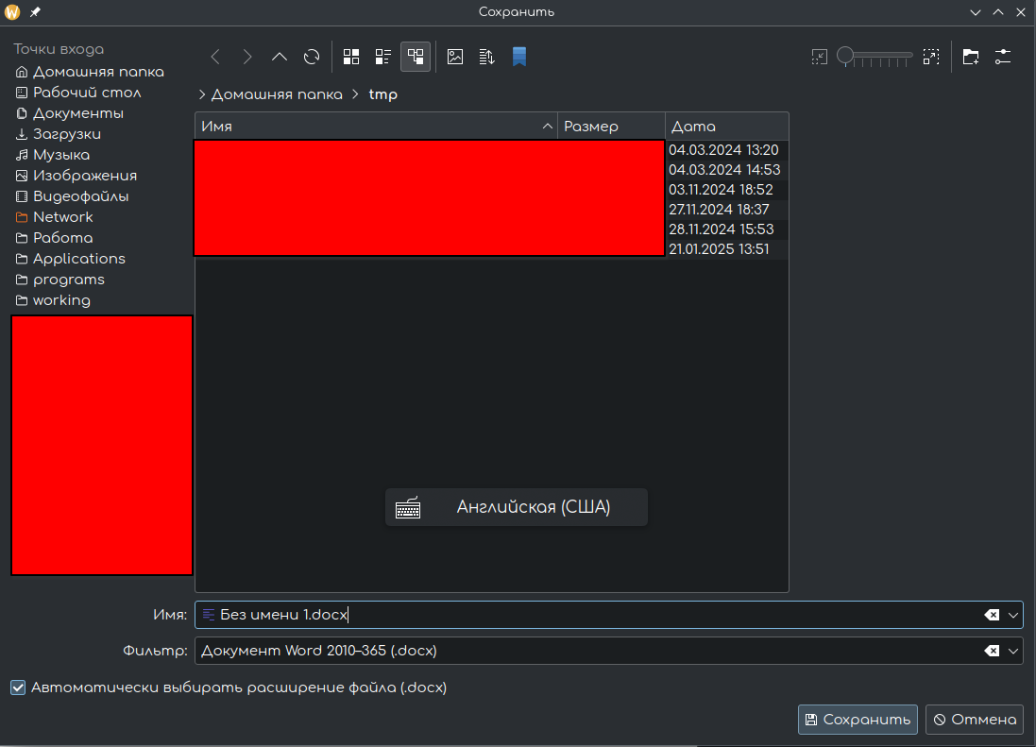Clear the file name field
The image size is (1036, 747).
(x=992, y=615)
